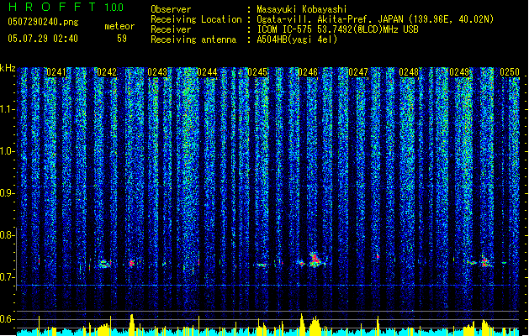Select the 0243 time marker
The height and width of the screenshot is (336, 529).
click(x=157, y=72)
